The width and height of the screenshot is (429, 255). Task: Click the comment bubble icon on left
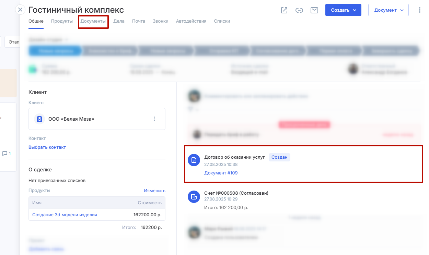pyautogui.click(x=5, y=154)
